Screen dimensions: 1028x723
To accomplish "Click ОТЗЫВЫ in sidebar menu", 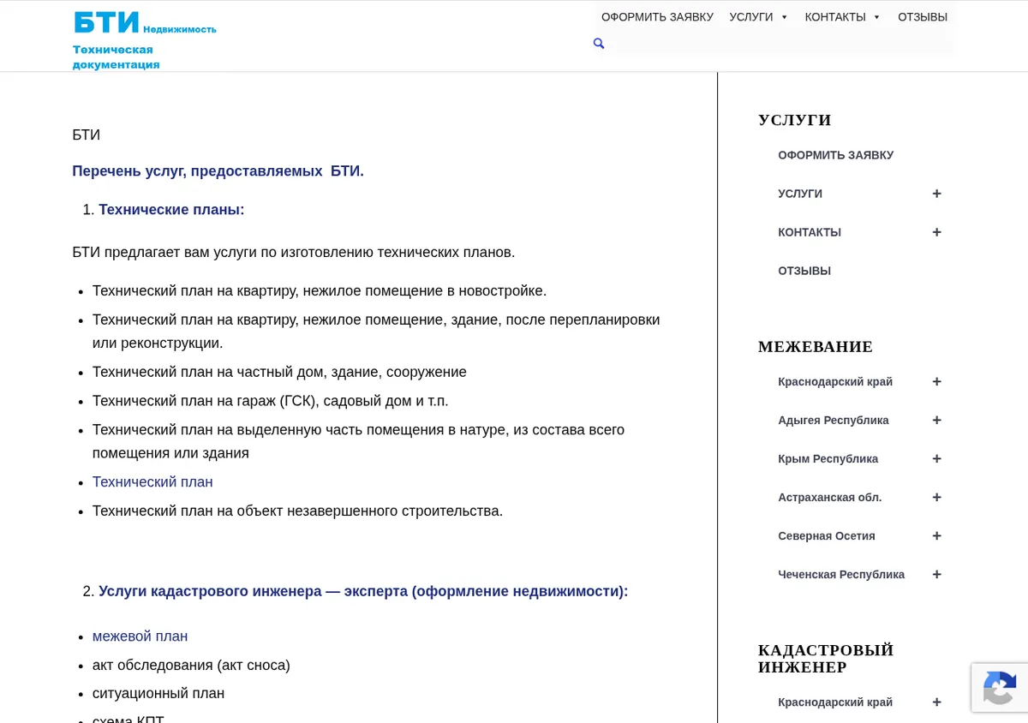I will tap(804, 271).
